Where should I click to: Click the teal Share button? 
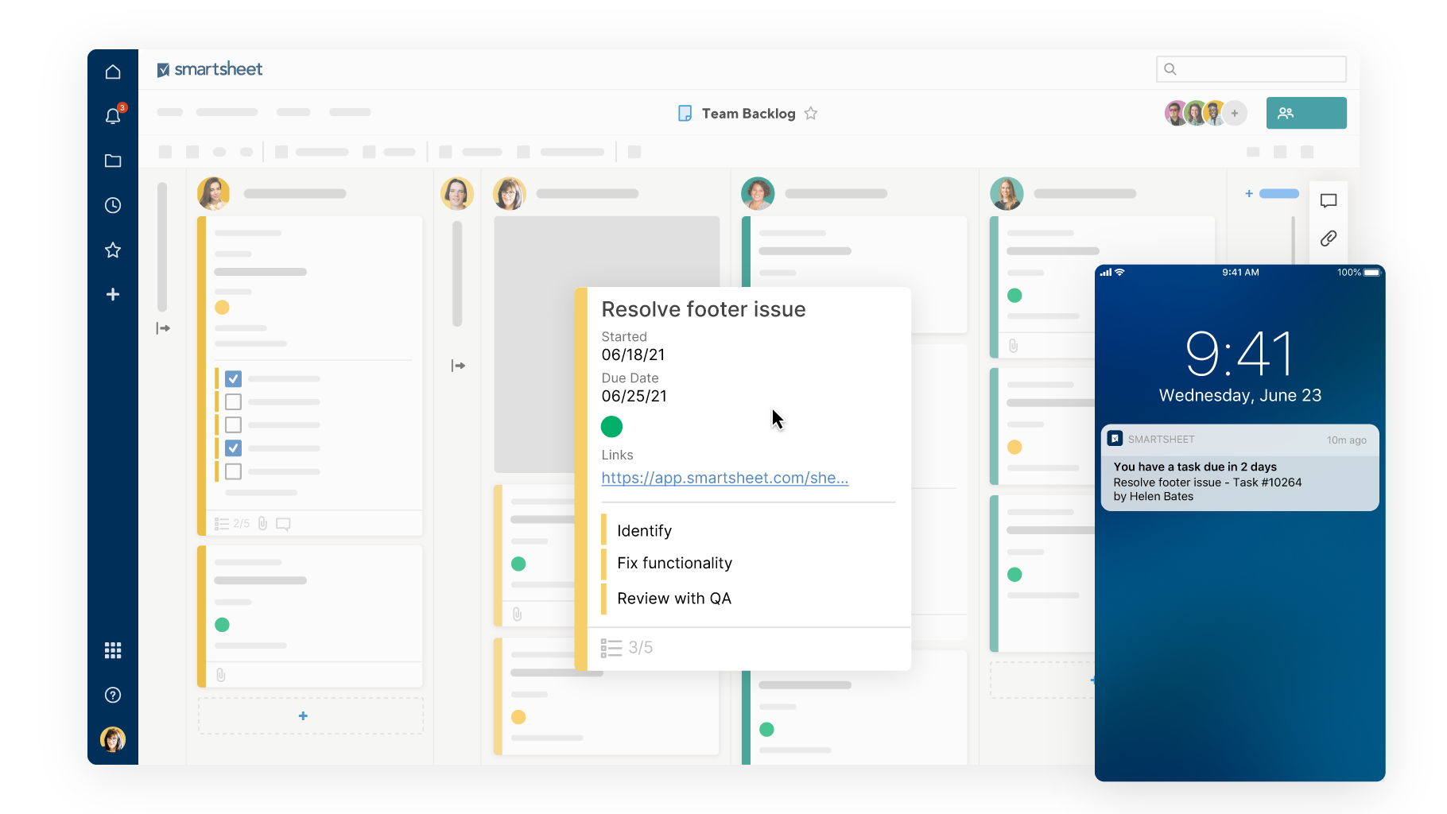point(1305,113)
